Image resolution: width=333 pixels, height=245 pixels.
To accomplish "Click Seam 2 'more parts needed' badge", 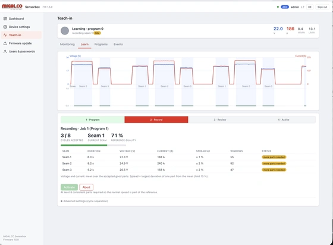I will pyautogui.click(x=274, y=164).
